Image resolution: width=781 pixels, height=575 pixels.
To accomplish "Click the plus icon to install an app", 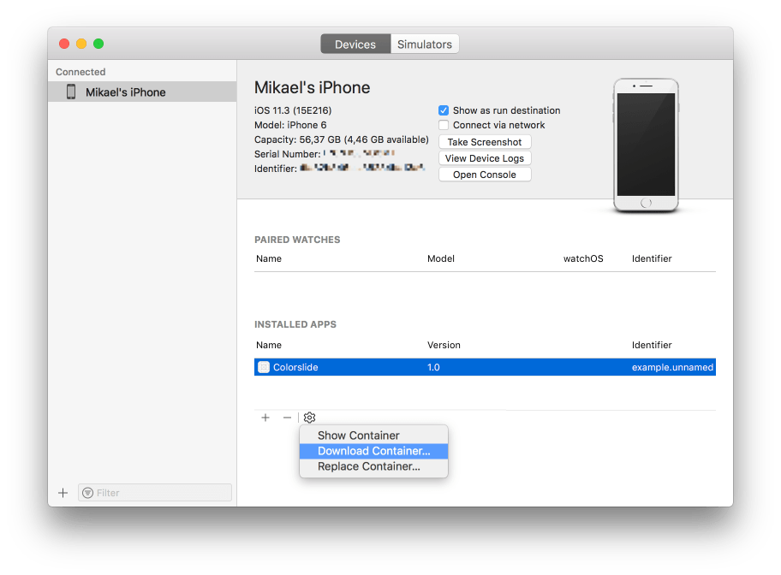I will pyautogui.click(x=265, y=418).
